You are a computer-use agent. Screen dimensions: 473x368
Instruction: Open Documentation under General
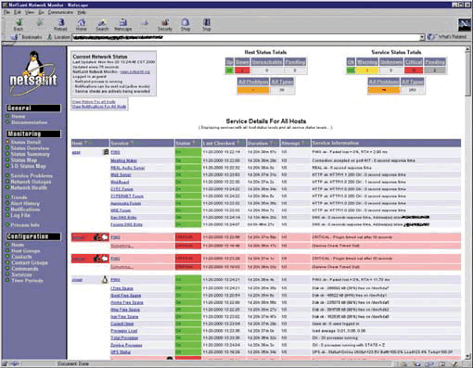pos(30,122)
